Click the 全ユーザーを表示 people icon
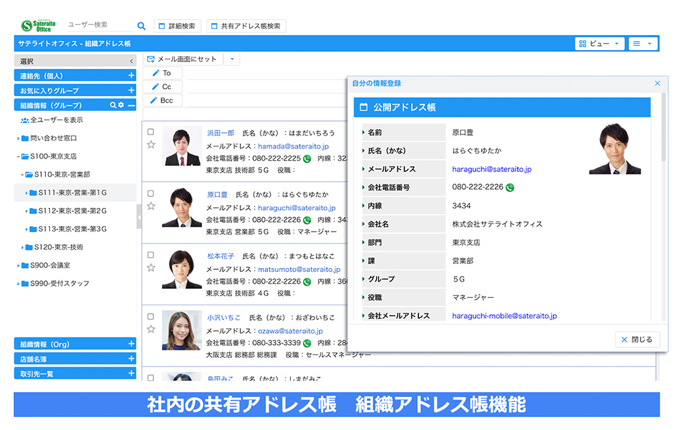 pos(25,120)
